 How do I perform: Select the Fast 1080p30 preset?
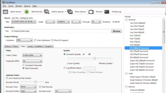[135, 35]
